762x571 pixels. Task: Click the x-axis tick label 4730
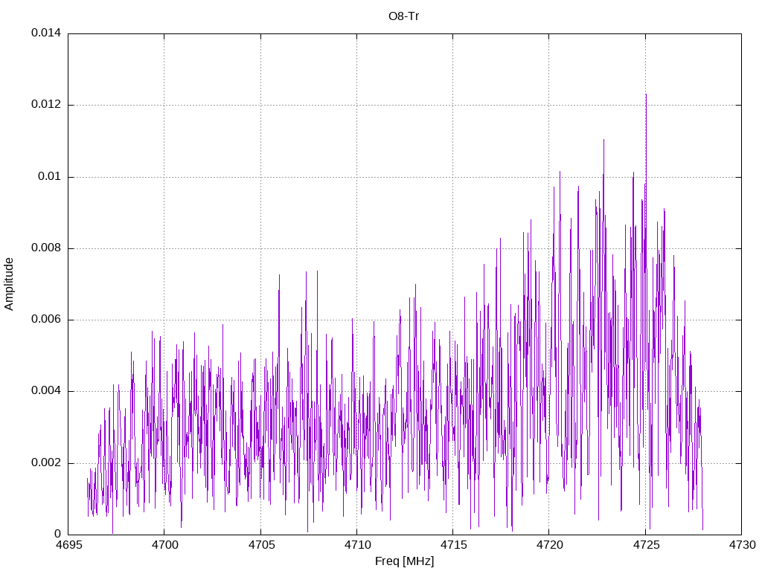(742, 545)
